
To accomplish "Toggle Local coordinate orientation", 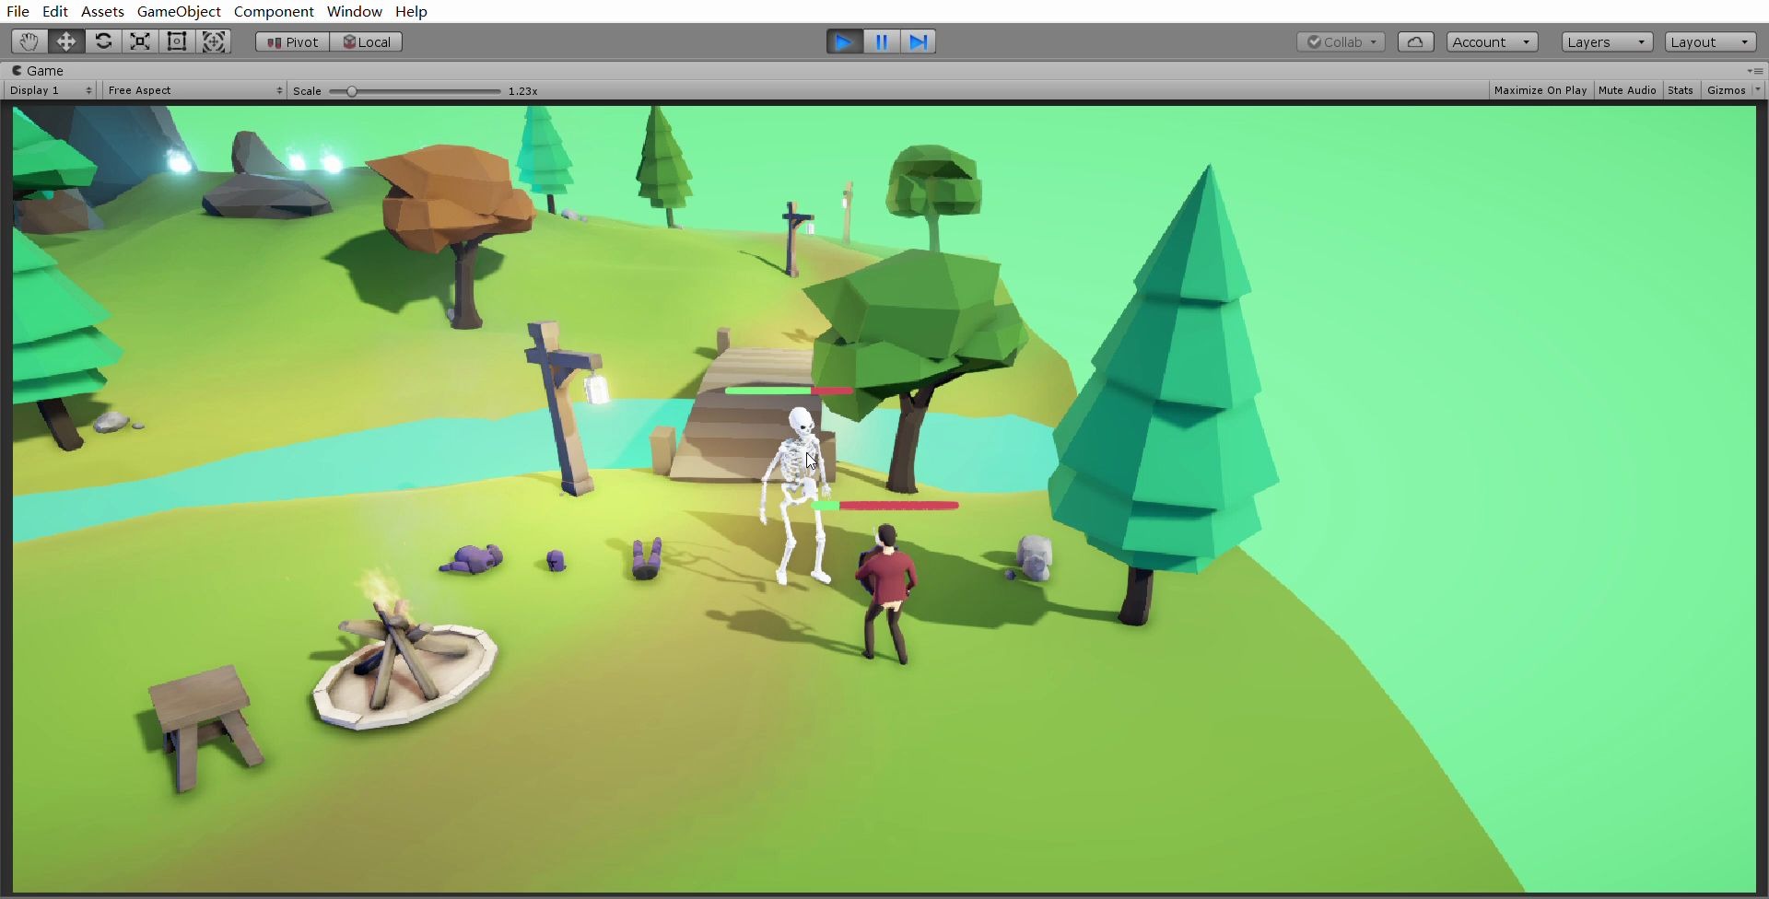I will (x=367, y=41).
